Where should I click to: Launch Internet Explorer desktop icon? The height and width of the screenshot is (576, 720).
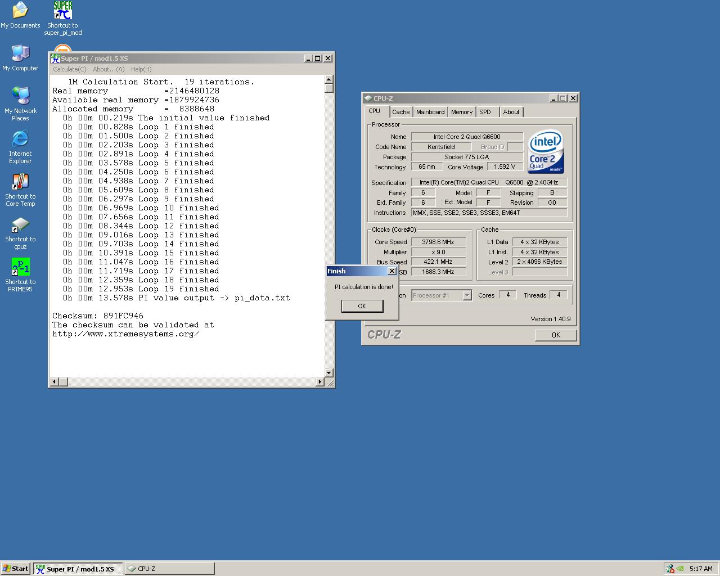(20, 147)
